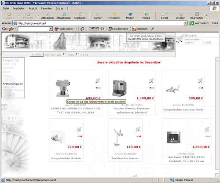Open the ? help menu
The height and width of the screenshot is (183, 220).
pos(68,8)
